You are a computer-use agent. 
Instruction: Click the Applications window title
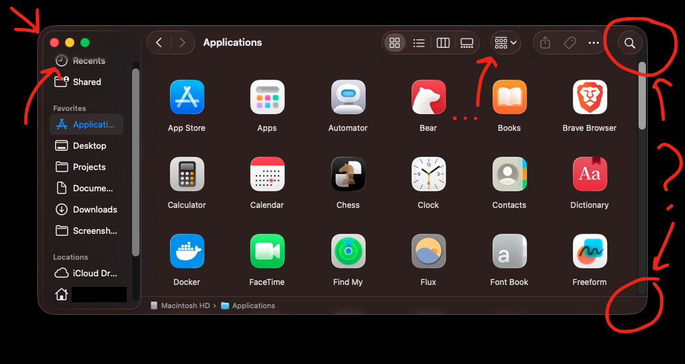232,43
